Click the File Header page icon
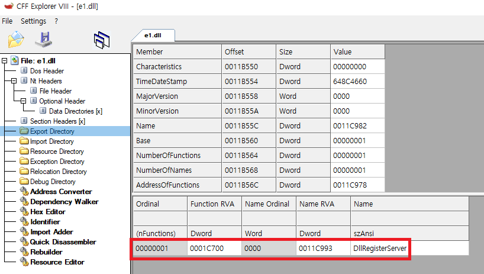Viewport: 484px width, 274px height. 34,91
